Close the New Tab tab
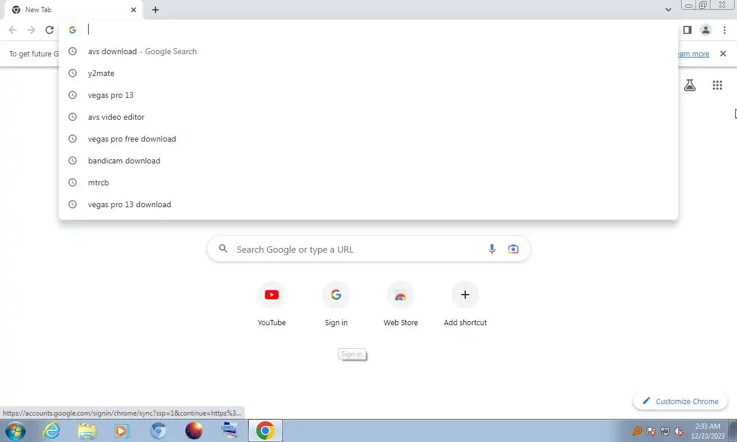 tap(134, 10)
